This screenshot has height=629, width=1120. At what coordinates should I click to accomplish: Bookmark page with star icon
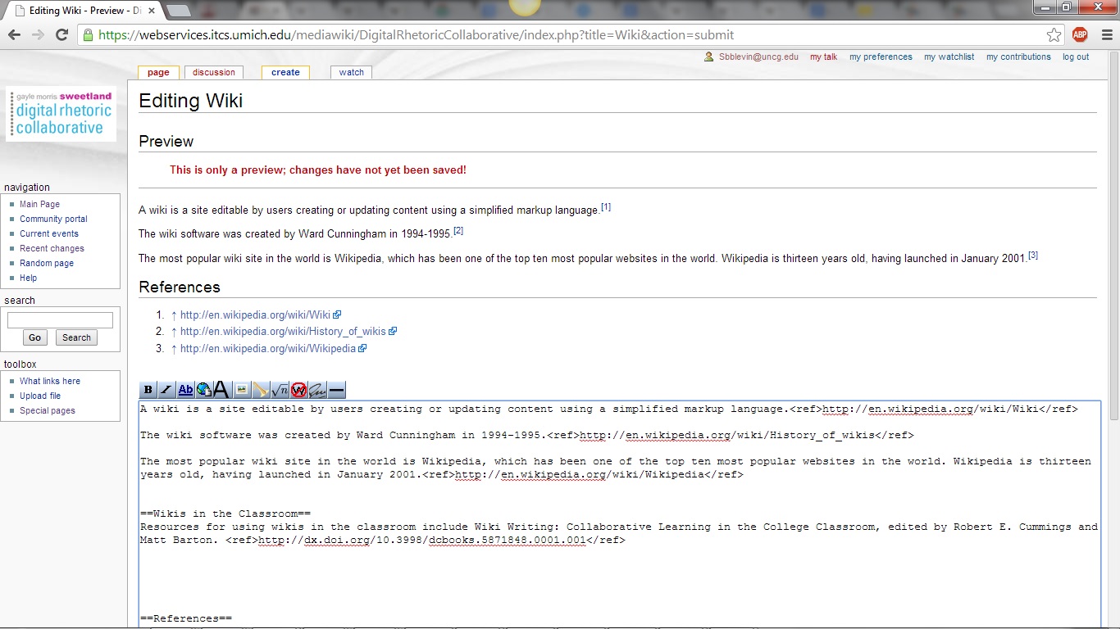[1054, 34]
